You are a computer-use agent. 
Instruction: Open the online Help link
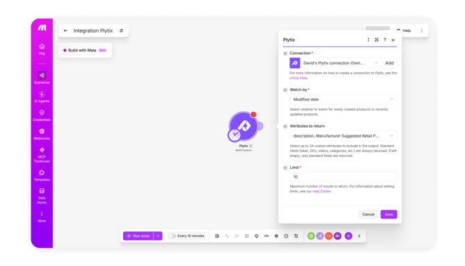(298, 78)
